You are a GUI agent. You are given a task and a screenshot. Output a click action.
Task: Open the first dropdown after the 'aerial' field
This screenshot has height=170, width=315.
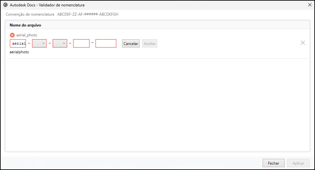[39, 43]
